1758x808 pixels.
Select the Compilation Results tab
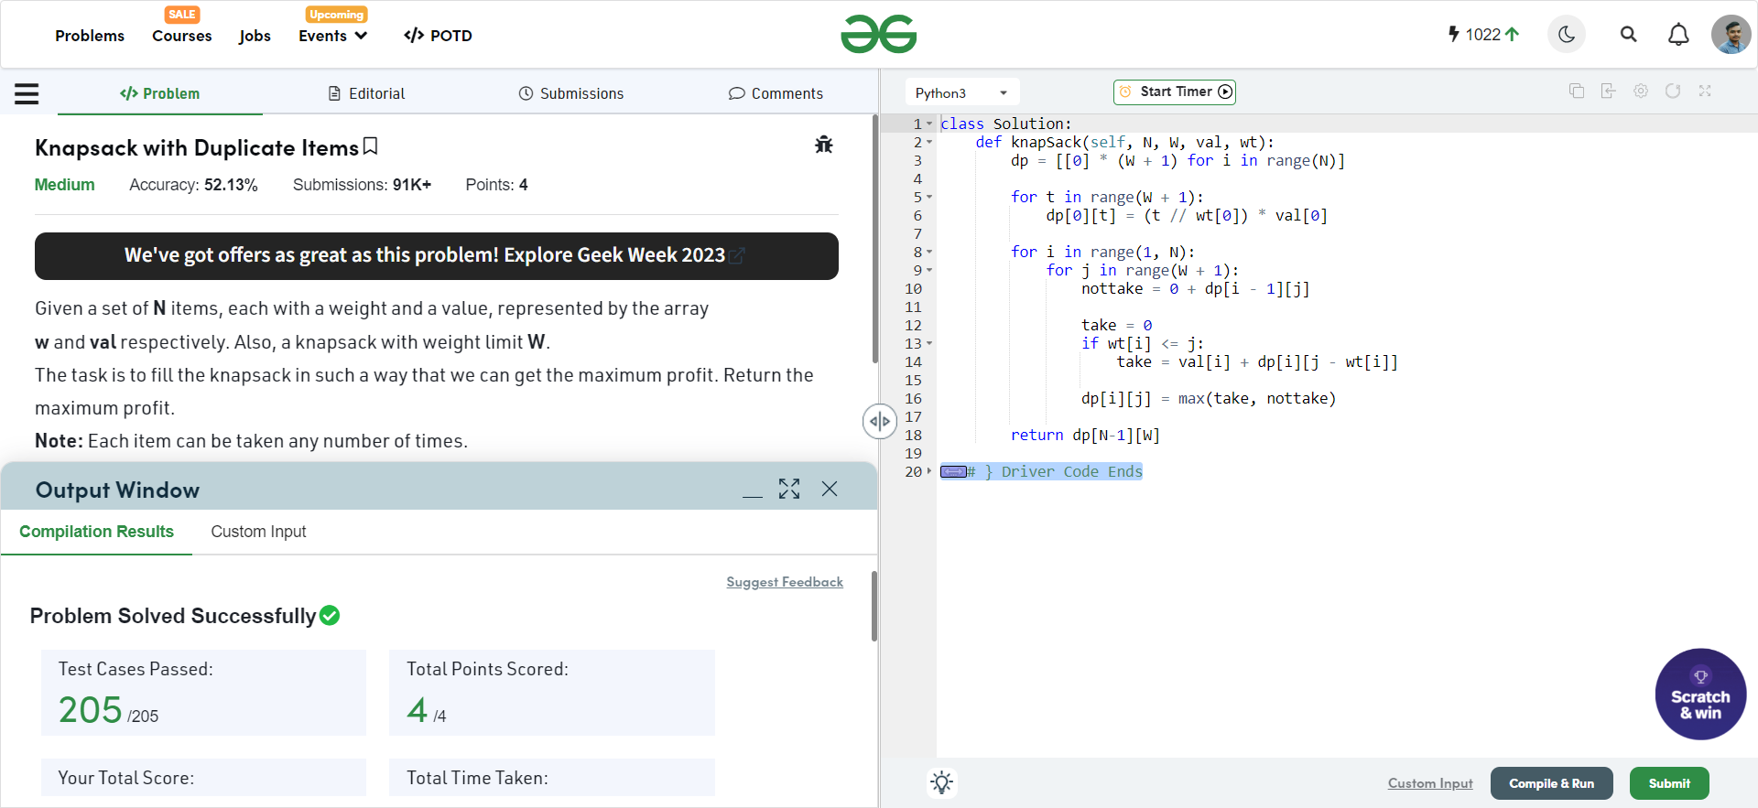pyautogui.click(x=96, y=532)
